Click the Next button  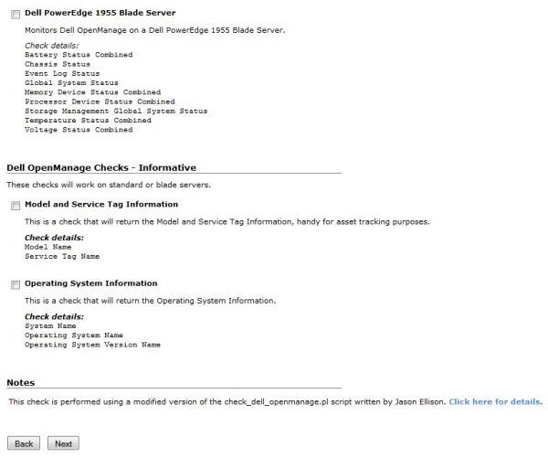click(63, 443)
